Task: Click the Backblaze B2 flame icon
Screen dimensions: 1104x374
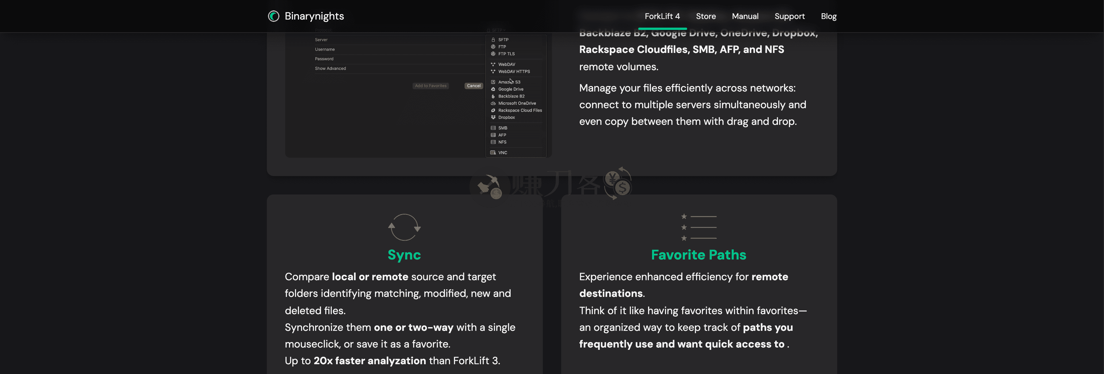Action: click(x=493, y=96)
